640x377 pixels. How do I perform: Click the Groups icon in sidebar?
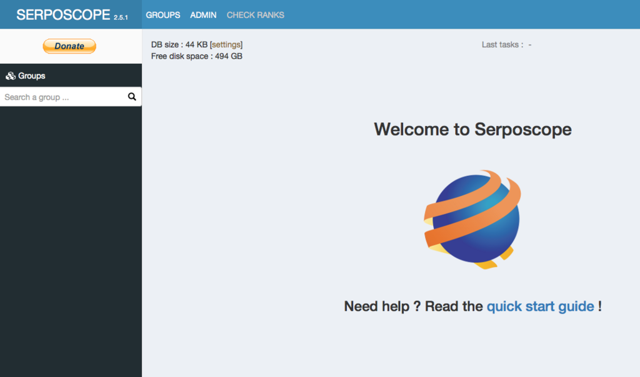[11, 76]
